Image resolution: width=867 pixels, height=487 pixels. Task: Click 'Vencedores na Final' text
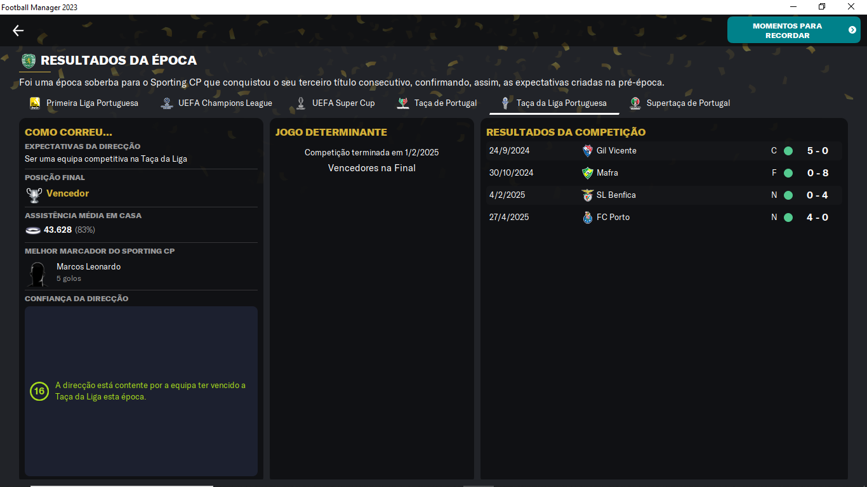(x=372, y=168)
